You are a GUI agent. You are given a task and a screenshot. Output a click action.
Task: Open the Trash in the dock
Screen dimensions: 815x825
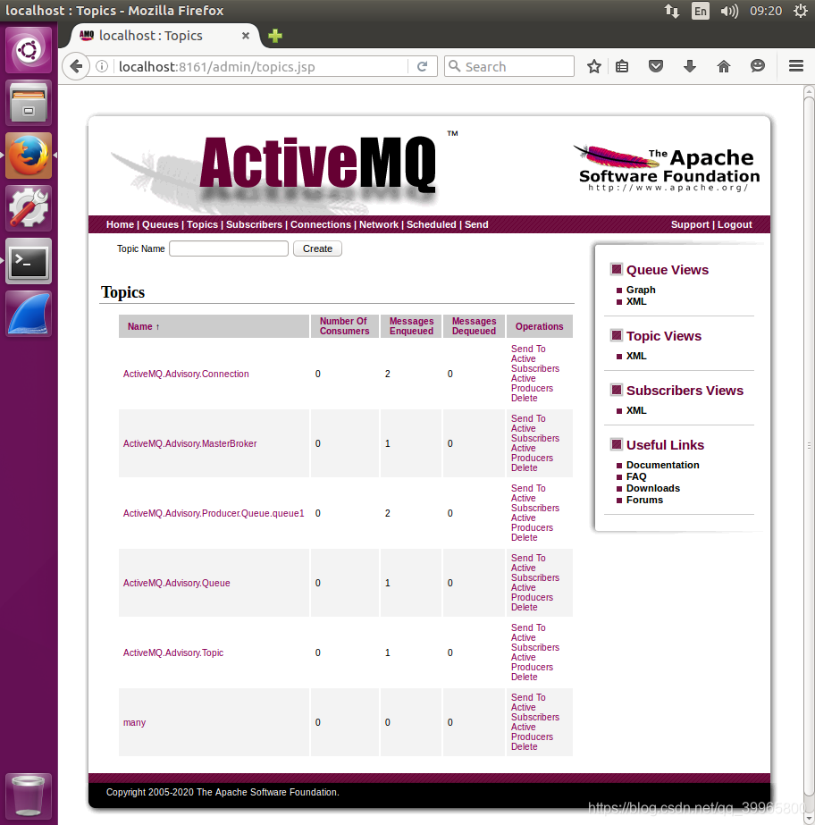[29, 796]
